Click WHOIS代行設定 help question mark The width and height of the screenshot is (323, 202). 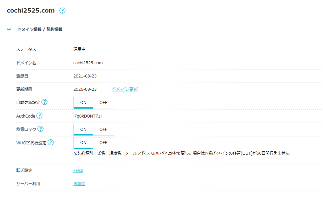coord(51,142)
